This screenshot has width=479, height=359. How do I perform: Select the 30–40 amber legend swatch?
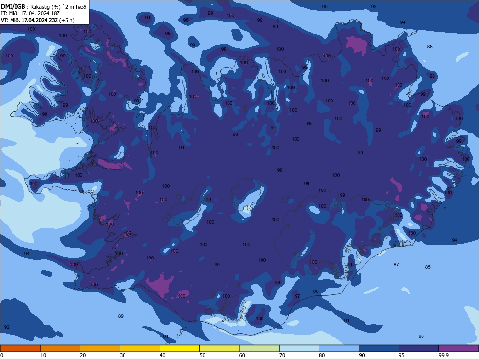(x=140, y=348)
